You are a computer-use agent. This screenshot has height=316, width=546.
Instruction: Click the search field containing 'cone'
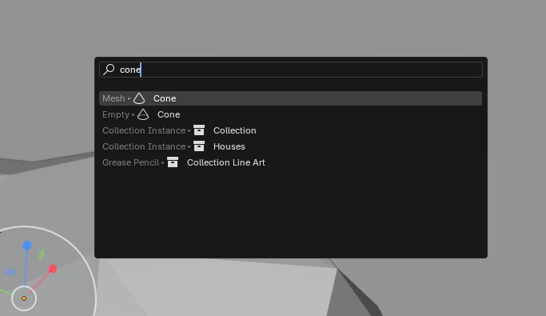[x=291, y=70]
